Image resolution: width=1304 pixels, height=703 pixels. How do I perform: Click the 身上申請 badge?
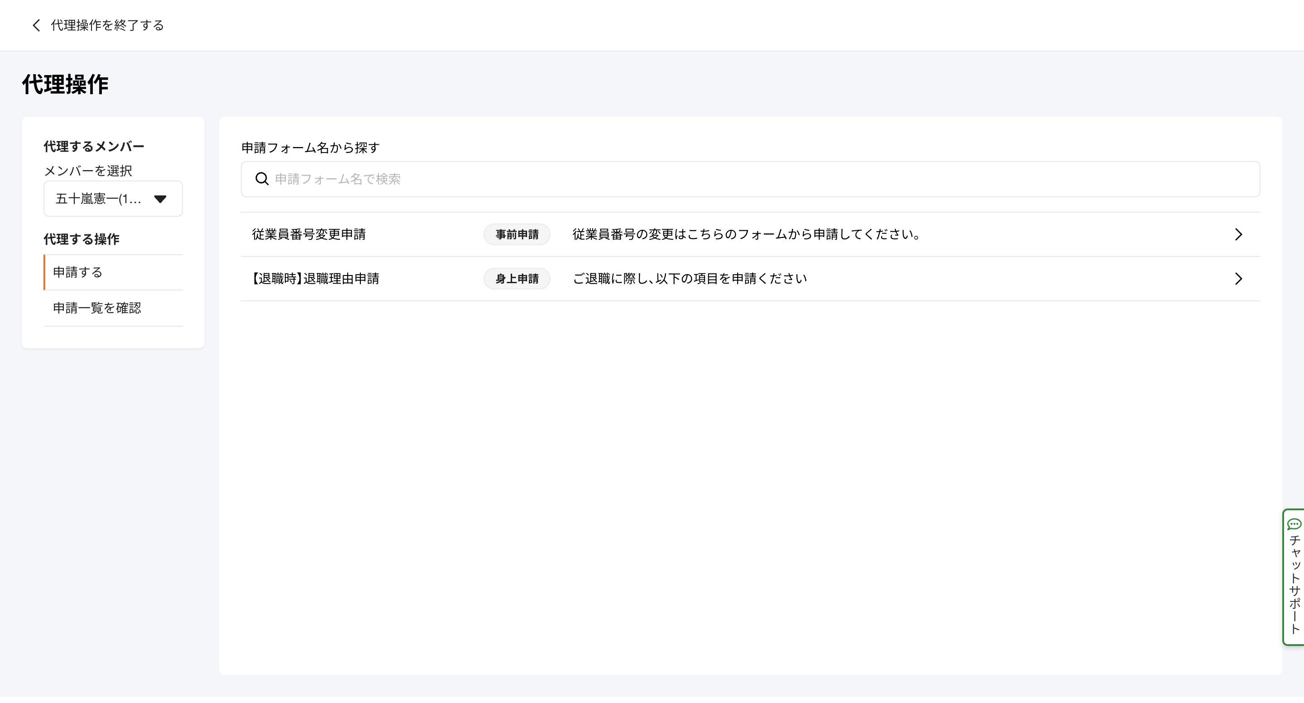click(x=516, y=279)
